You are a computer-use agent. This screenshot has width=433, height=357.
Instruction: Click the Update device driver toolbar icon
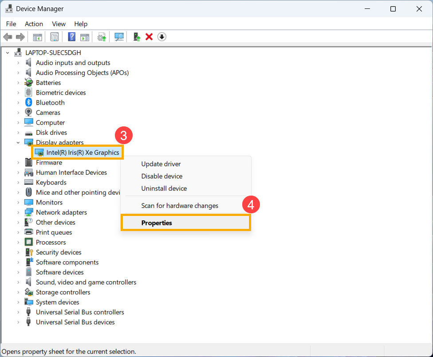[x=102, y=37]
